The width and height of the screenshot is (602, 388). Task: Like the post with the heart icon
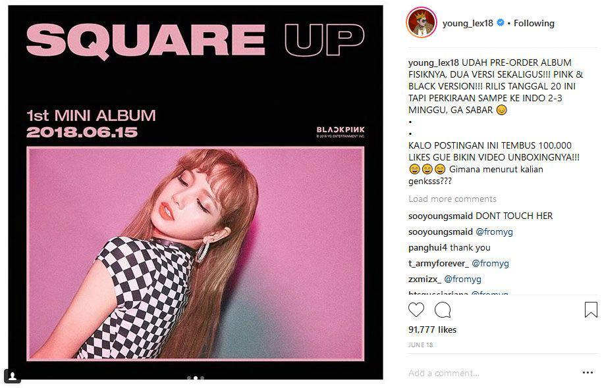[416, 310]
